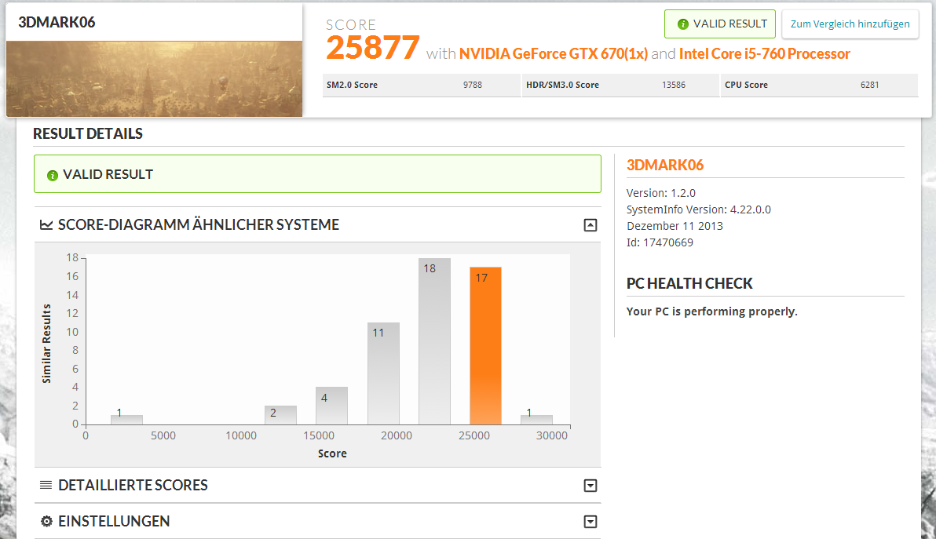
Task: Select the chart bar labeled 2
Action: coord(280,415)
